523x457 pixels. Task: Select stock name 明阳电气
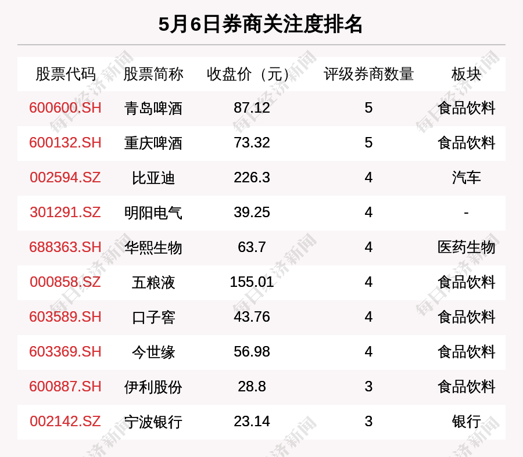153,213
